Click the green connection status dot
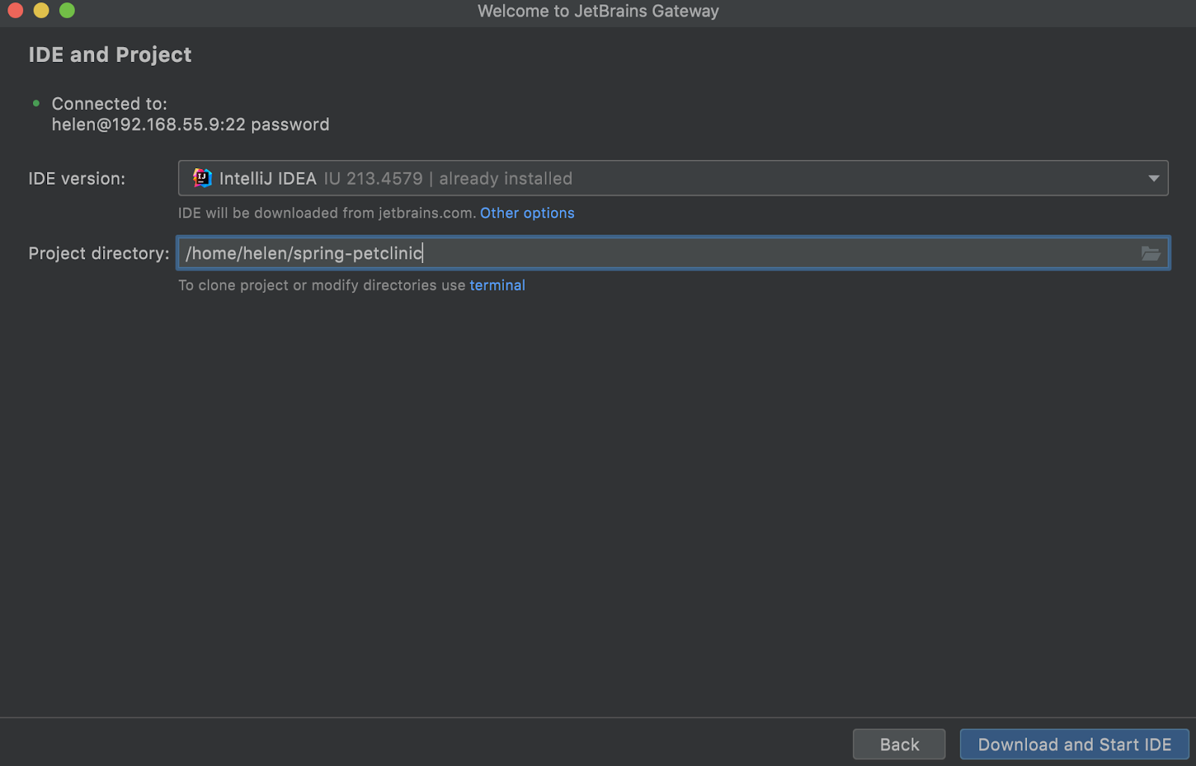Image resolution: width=1196 pixels, height=766 pixels. (36, 103)
